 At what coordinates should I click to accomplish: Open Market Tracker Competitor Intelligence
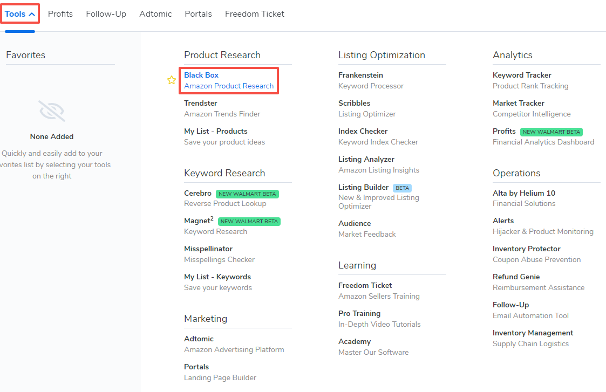tap(532, 108)
